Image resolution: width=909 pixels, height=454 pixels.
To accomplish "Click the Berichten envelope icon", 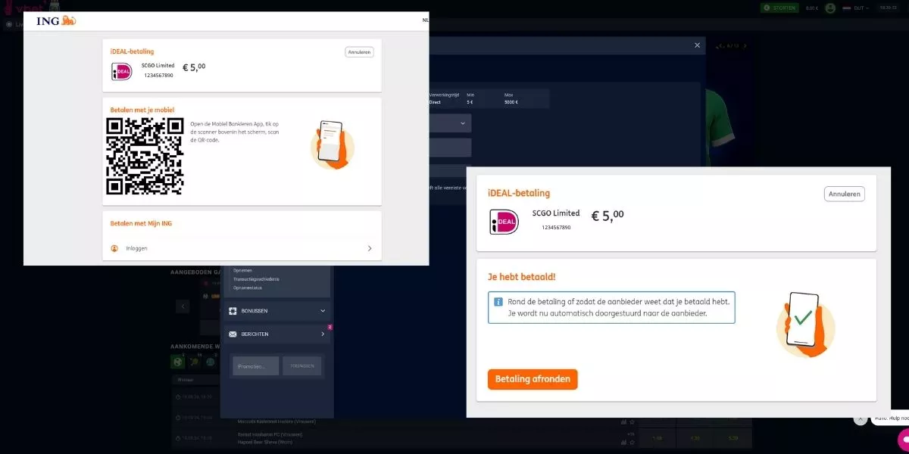I will [x=233, y=334].
